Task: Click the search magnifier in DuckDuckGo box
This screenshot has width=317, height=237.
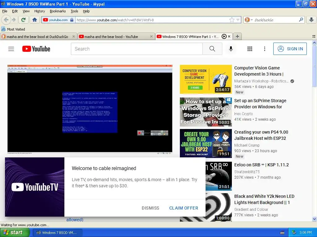Action: tap(301, 19)
